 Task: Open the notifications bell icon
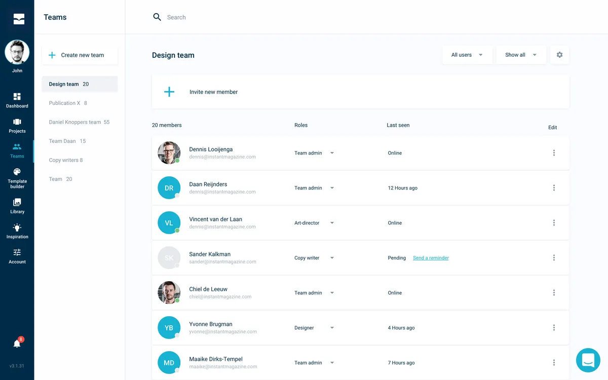[17, 344]
